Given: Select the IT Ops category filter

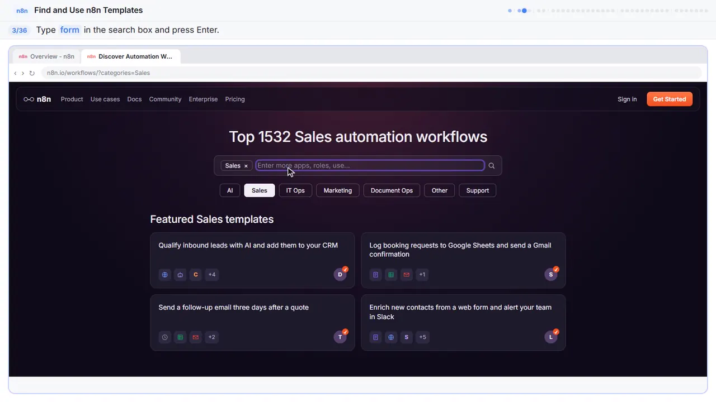Looking at the screenshot, I should click(x=295, y=190).
